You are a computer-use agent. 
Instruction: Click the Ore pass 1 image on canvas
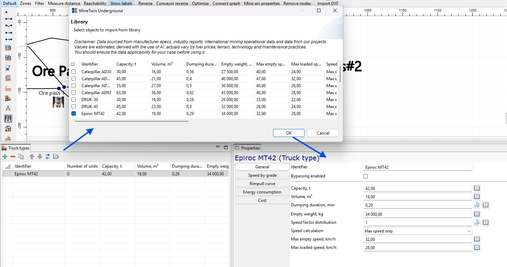58,102
